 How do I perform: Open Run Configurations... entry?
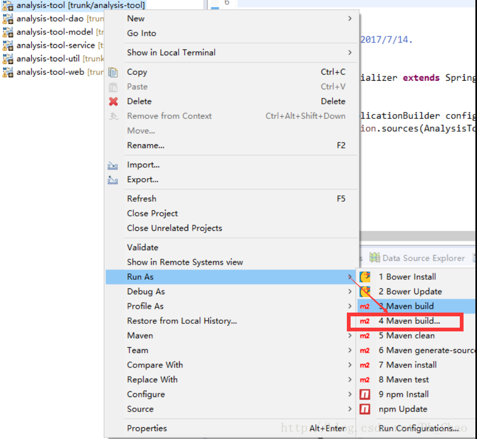pos(417,428)
